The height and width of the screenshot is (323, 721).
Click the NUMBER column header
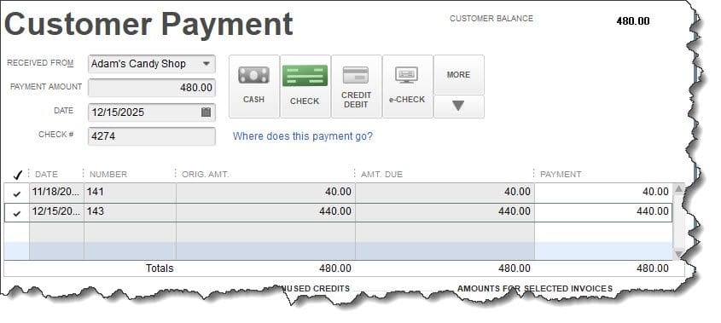pos(108,175)
